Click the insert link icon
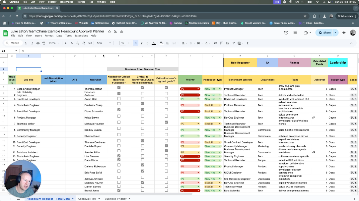This screenshot has width=359, height=201. [x=216, y=43]
